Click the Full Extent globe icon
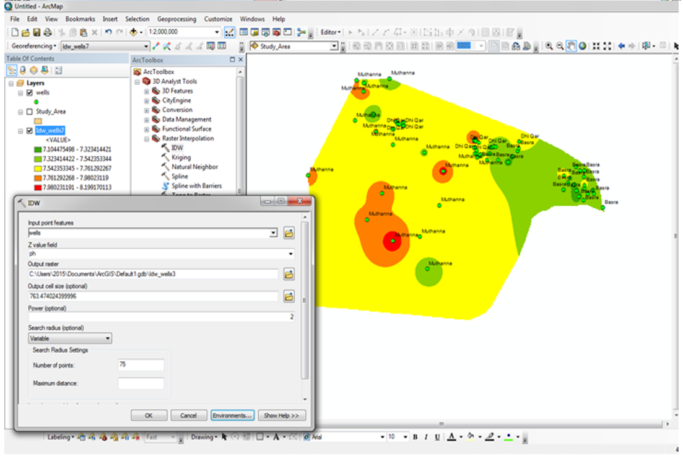The image size is (683, 458). point(583,46)
